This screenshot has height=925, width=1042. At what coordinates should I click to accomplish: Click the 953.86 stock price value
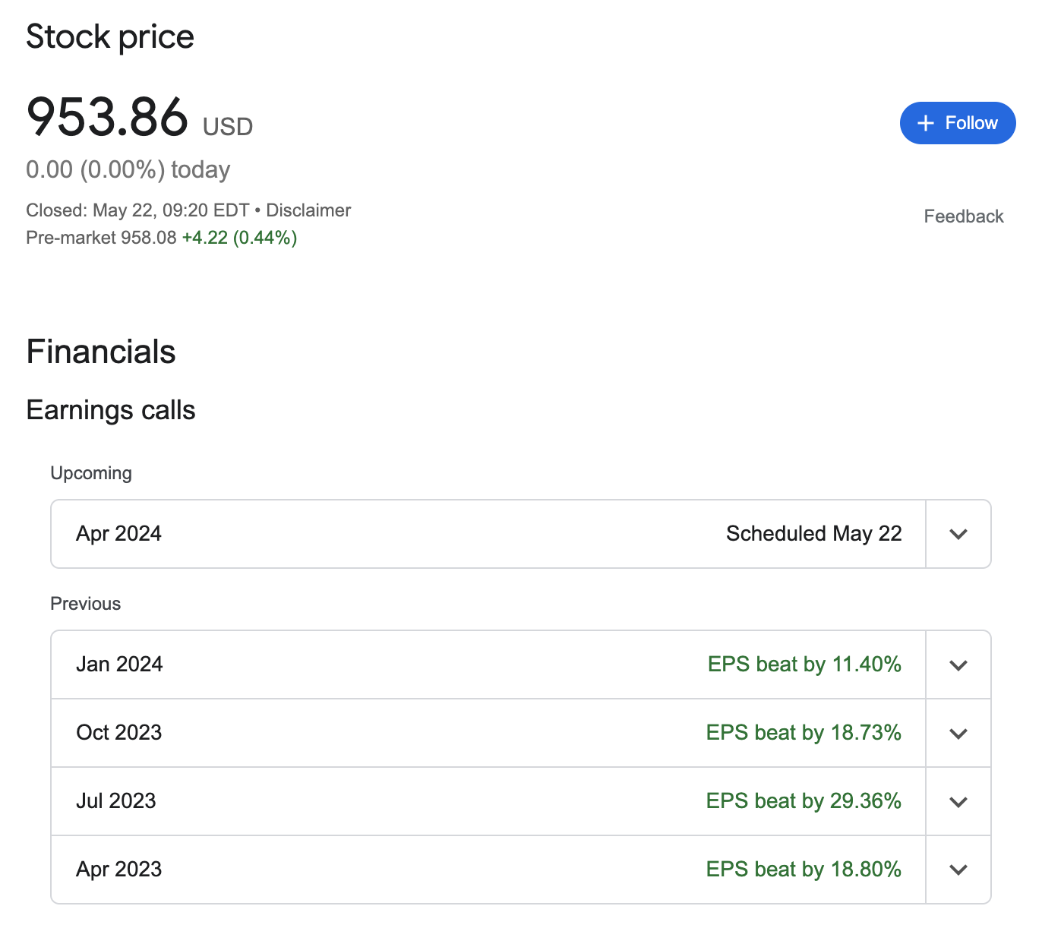(107, 118)
